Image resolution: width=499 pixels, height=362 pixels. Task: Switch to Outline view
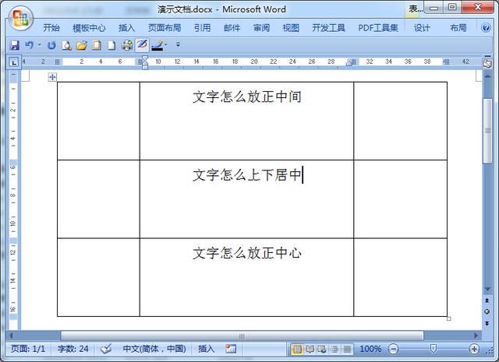(x=334, y=350)
